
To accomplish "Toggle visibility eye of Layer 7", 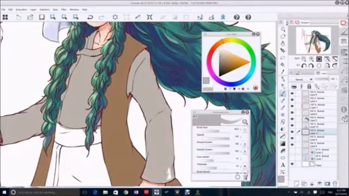I will [292, 106].
